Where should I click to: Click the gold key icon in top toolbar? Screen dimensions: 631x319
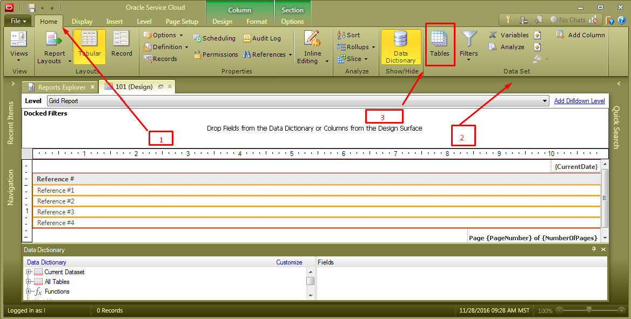(508, 19)
